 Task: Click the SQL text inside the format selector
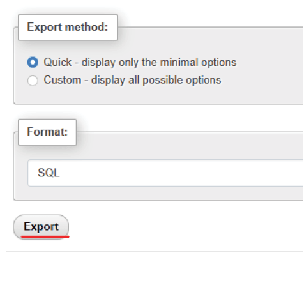pyautogui.click(x=49, y=173)
